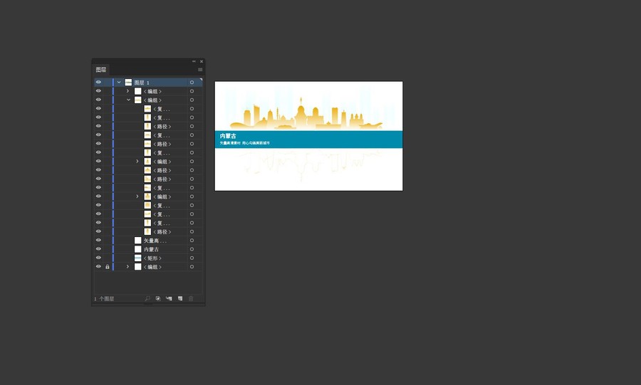Image resolution: width=641 pixels, height=385 pixels.
Task: Toggle eye of the last <路径> row
Action: 98,231
